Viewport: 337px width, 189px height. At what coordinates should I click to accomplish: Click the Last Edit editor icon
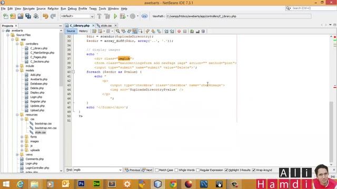pos(94,31)
